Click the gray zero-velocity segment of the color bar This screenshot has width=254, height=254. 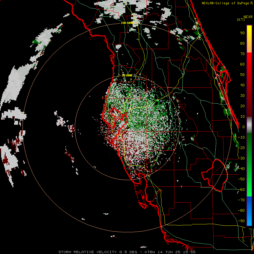[x=249, y=125]
